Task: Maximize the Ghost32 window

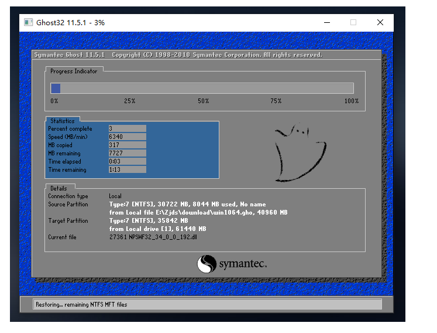Action: 353,22
